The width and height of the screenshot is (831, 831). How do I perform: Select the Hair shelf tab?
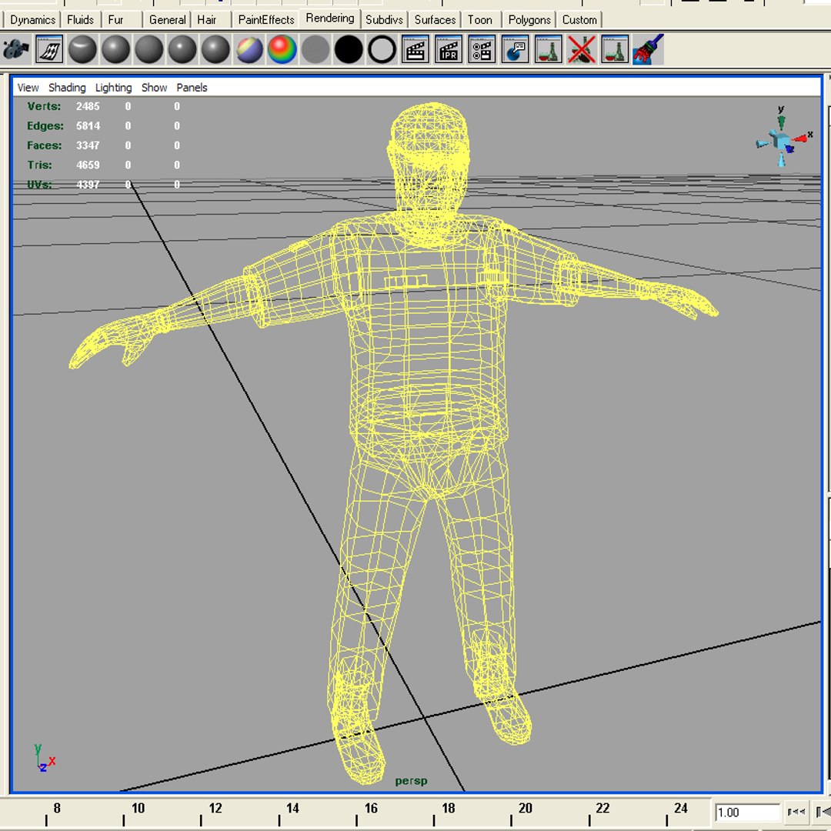pos(207,20)
